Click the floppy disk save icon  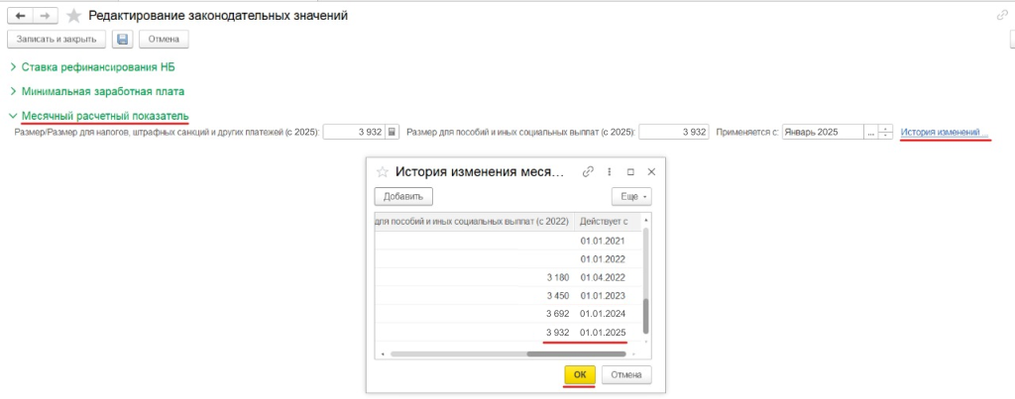(x=122, y=40)
